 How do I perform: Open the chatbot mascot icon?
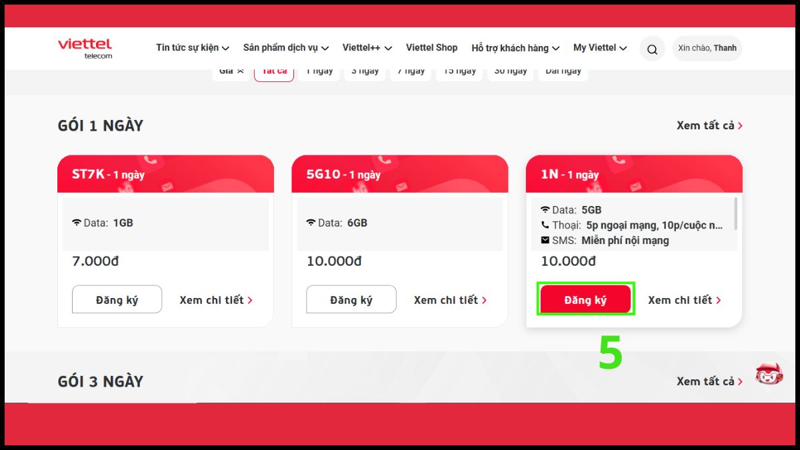click(769, 375)
